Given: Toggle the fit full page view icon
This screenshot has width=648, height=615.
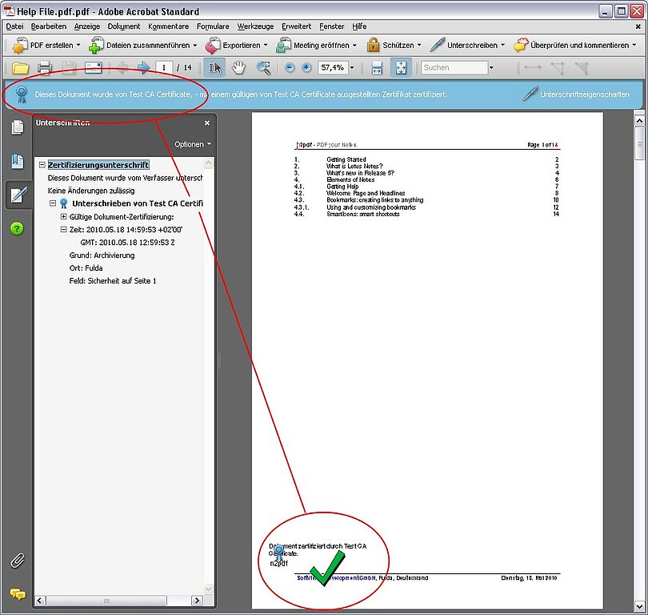Looking at the screenshot, I should pyautogui.click(x=401, y=68).
